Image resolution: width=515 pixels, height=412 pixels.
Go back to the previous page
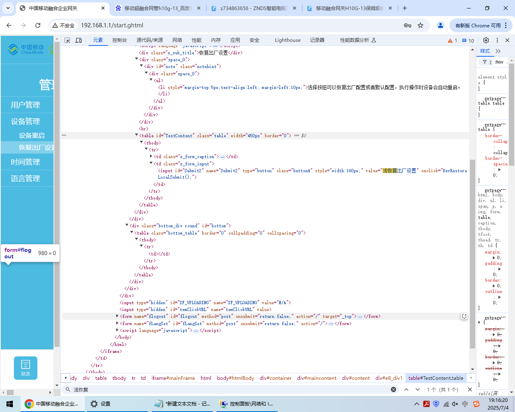point(9,25)
